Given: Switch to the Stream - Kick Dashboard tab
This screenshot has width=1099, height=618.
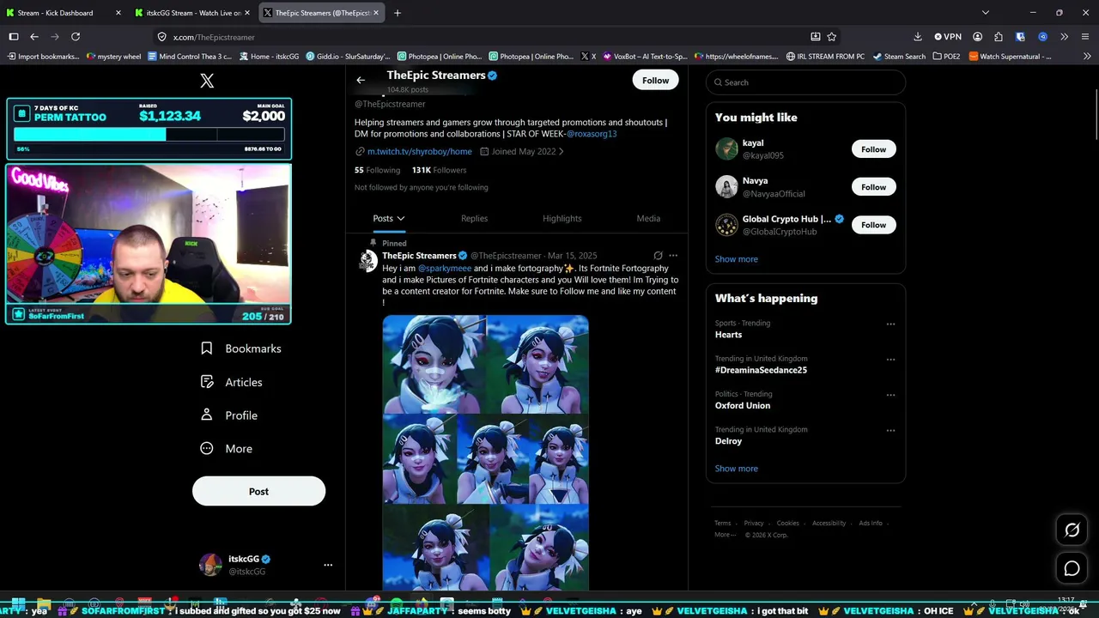Looking at the screenshot, I should coord(63,13).
